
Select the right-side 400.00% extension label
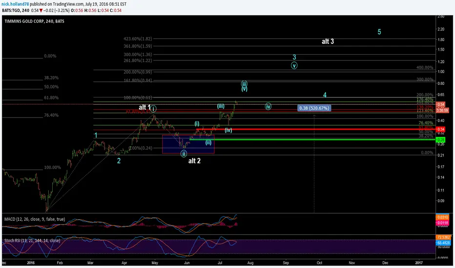(425, 68)
